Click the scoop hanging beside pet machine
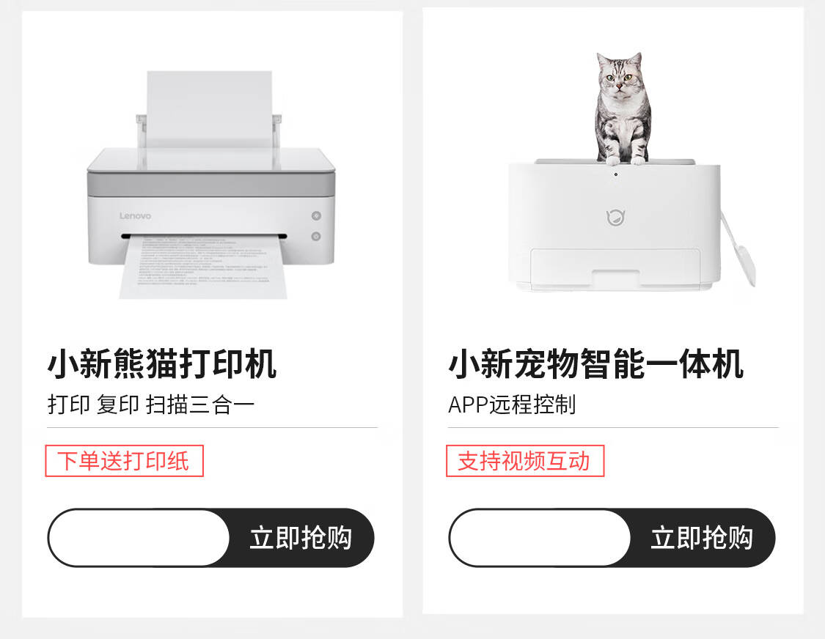This screenshot has width=825, height=639. [x=738, y=248]
